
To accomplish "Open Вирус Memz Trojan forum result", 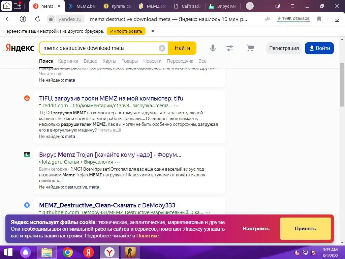I will (110, 154).
